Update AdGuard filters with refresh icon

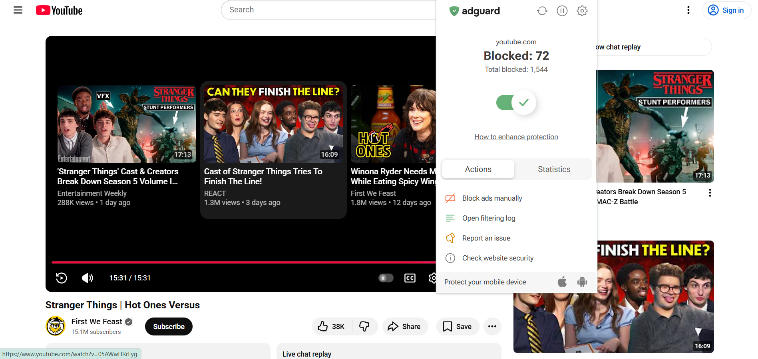(542, 11)
